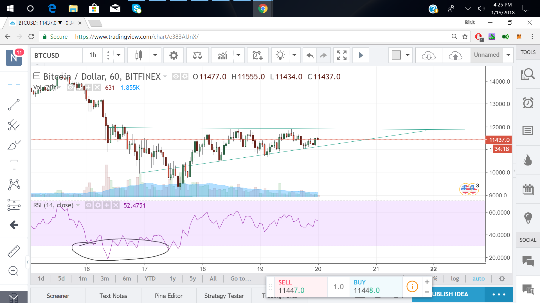Expand the ideas lightbulb dropdown arrow

click(294, 55)
